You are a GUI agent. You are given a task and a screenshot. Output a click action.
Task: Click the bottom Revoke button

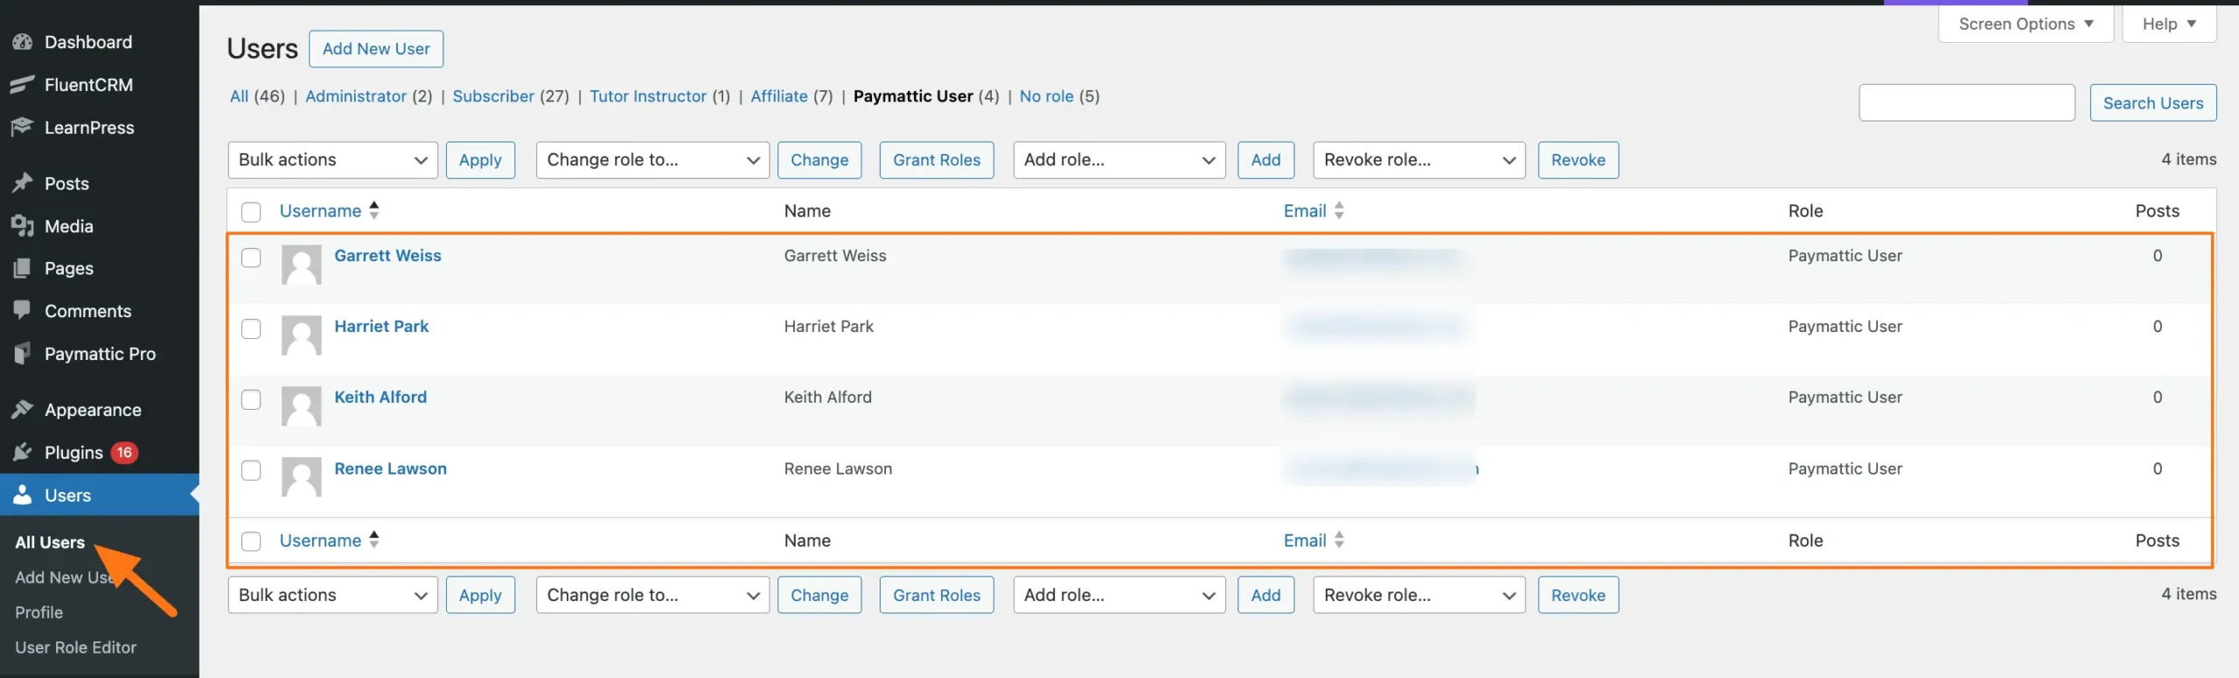point(1578,595)
